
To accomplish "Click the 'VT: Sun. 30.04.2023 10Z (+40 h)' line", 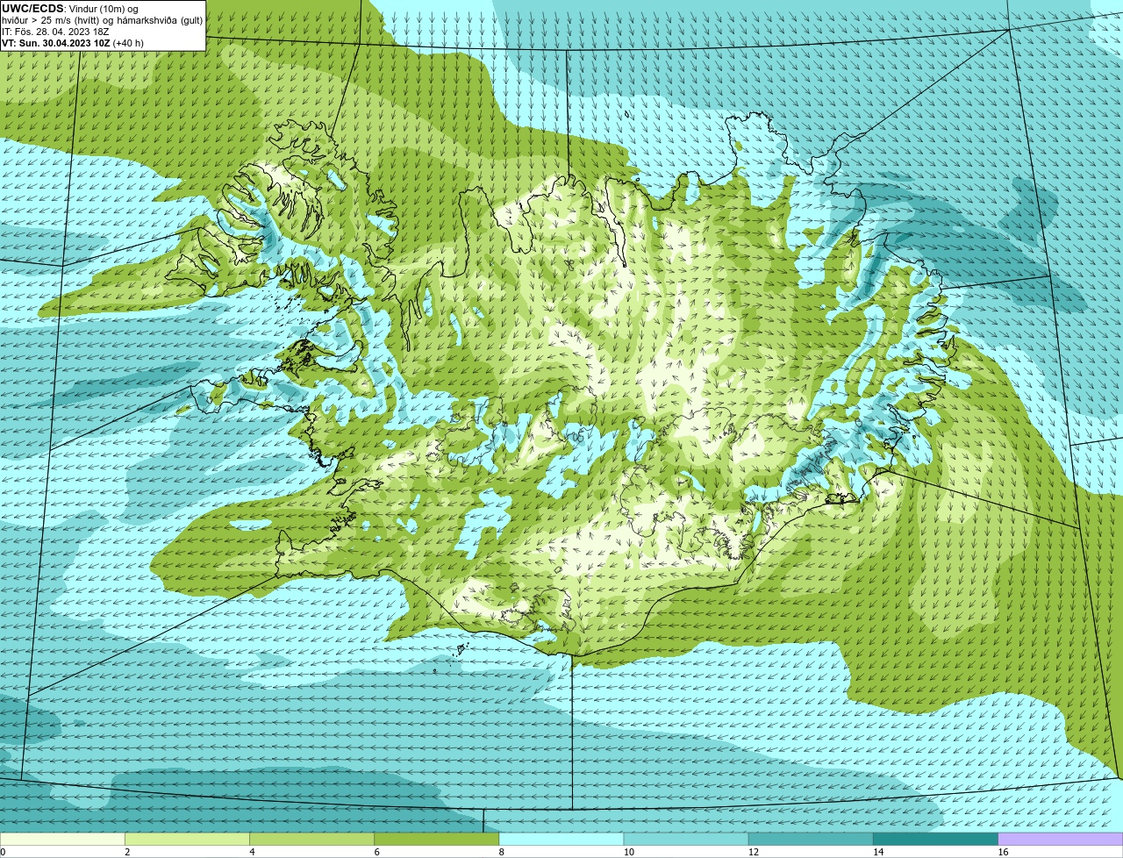I will (73, 43).
